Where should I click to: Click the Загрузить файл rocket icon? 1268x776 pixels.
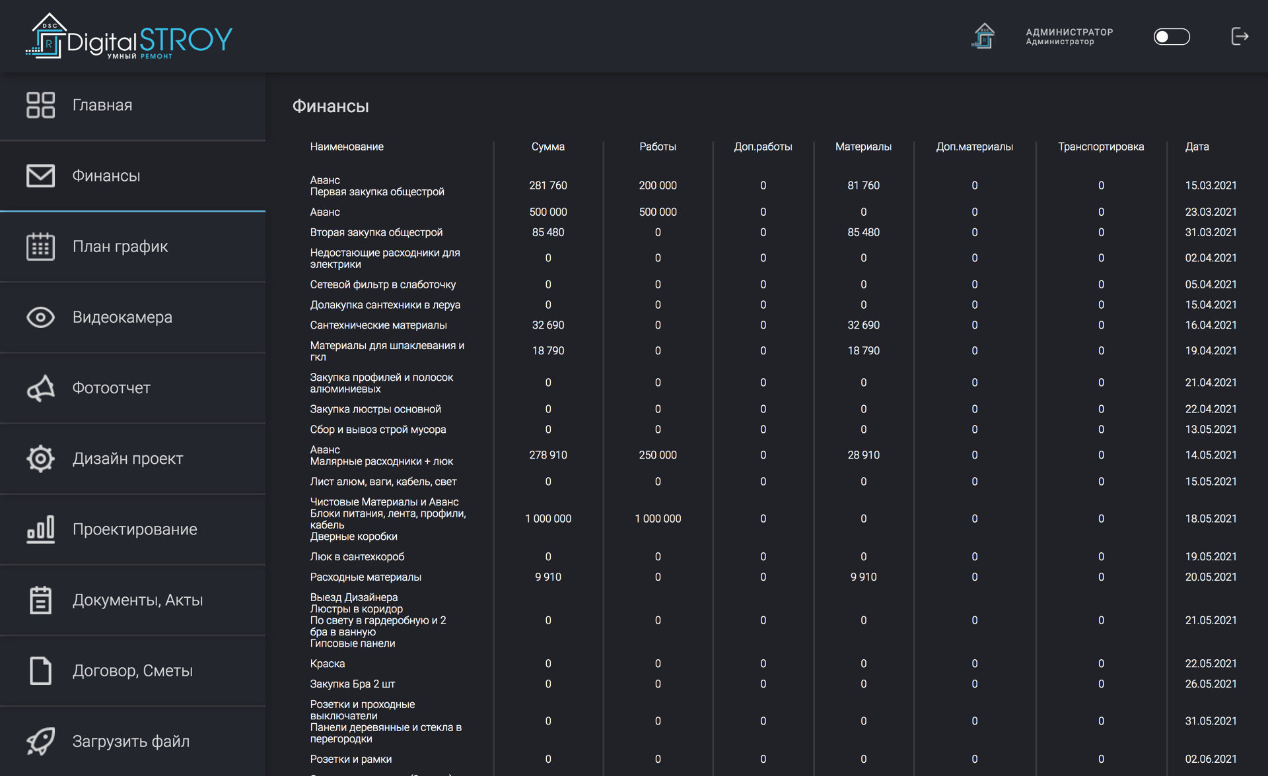[40, 741]
